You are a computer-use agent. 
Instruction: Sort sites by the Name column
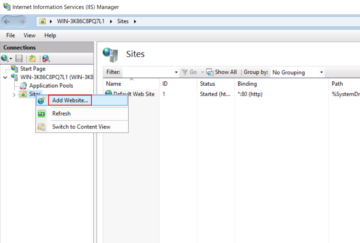pyautogui.click(x=113, y=83)
